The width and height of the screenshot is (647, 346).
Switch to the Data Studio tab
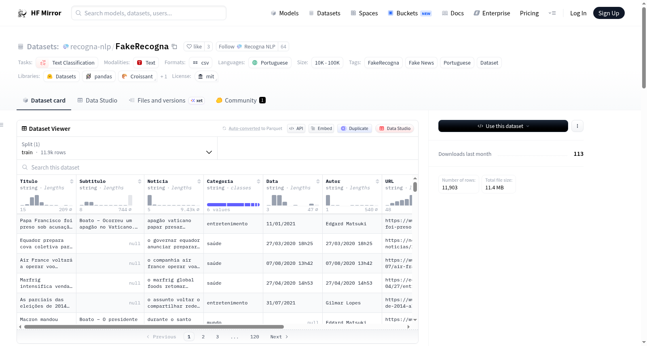pyautogui.click(x=97, y=101)
